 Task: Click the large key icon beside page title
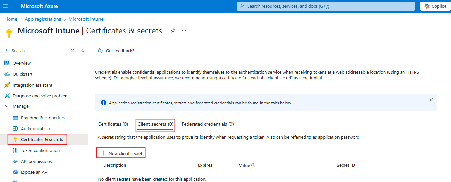click(9, 33)
